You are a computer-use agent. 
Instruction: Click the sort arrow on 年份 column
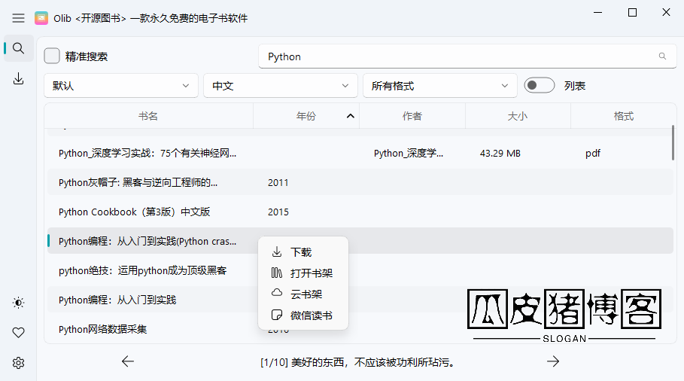pos(351,116)
